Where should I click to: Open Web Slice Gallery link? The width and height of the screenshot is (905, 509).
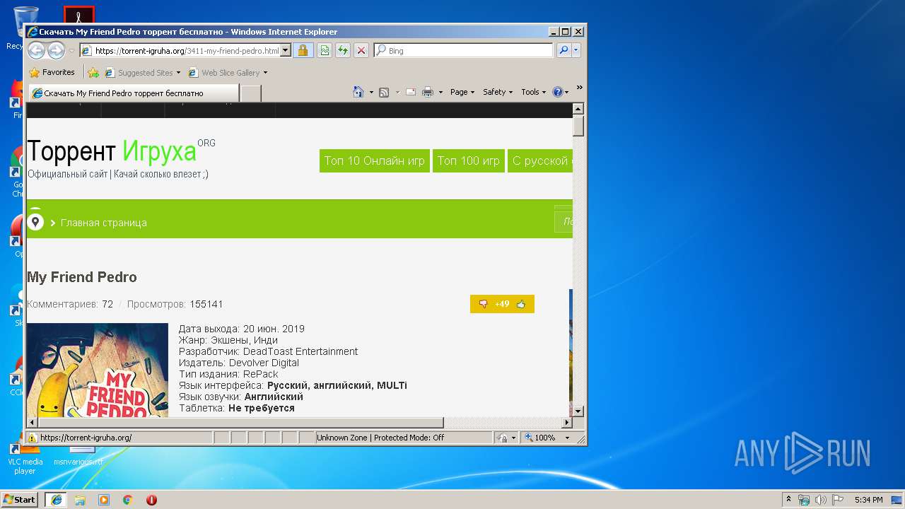tap(228, 72)
